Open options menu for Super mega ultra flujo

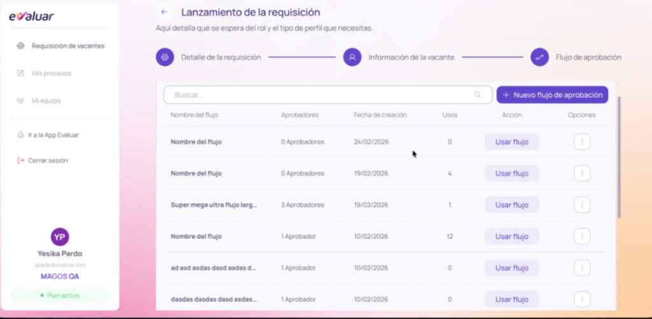581,205
